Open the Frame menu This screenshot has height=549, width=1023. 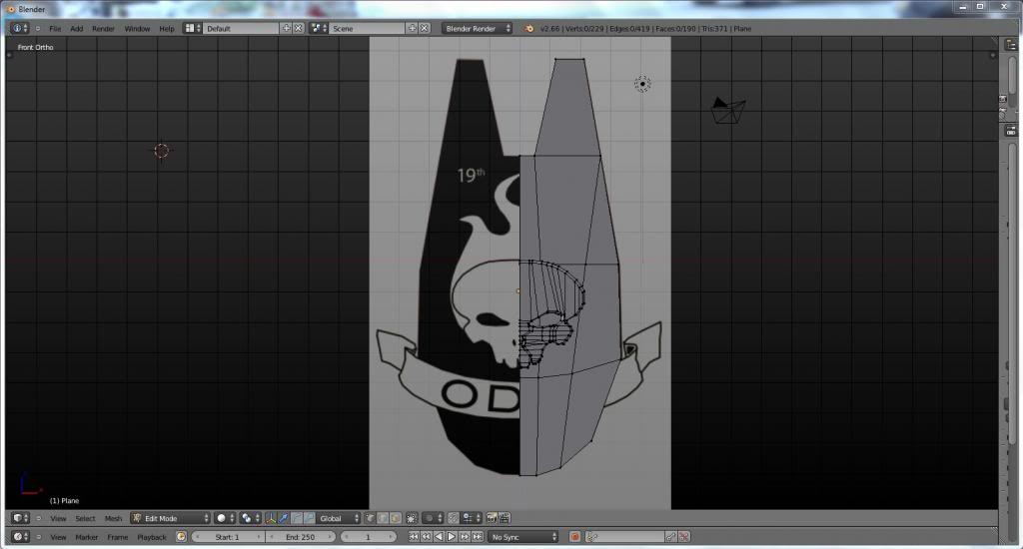pos(118,537)
